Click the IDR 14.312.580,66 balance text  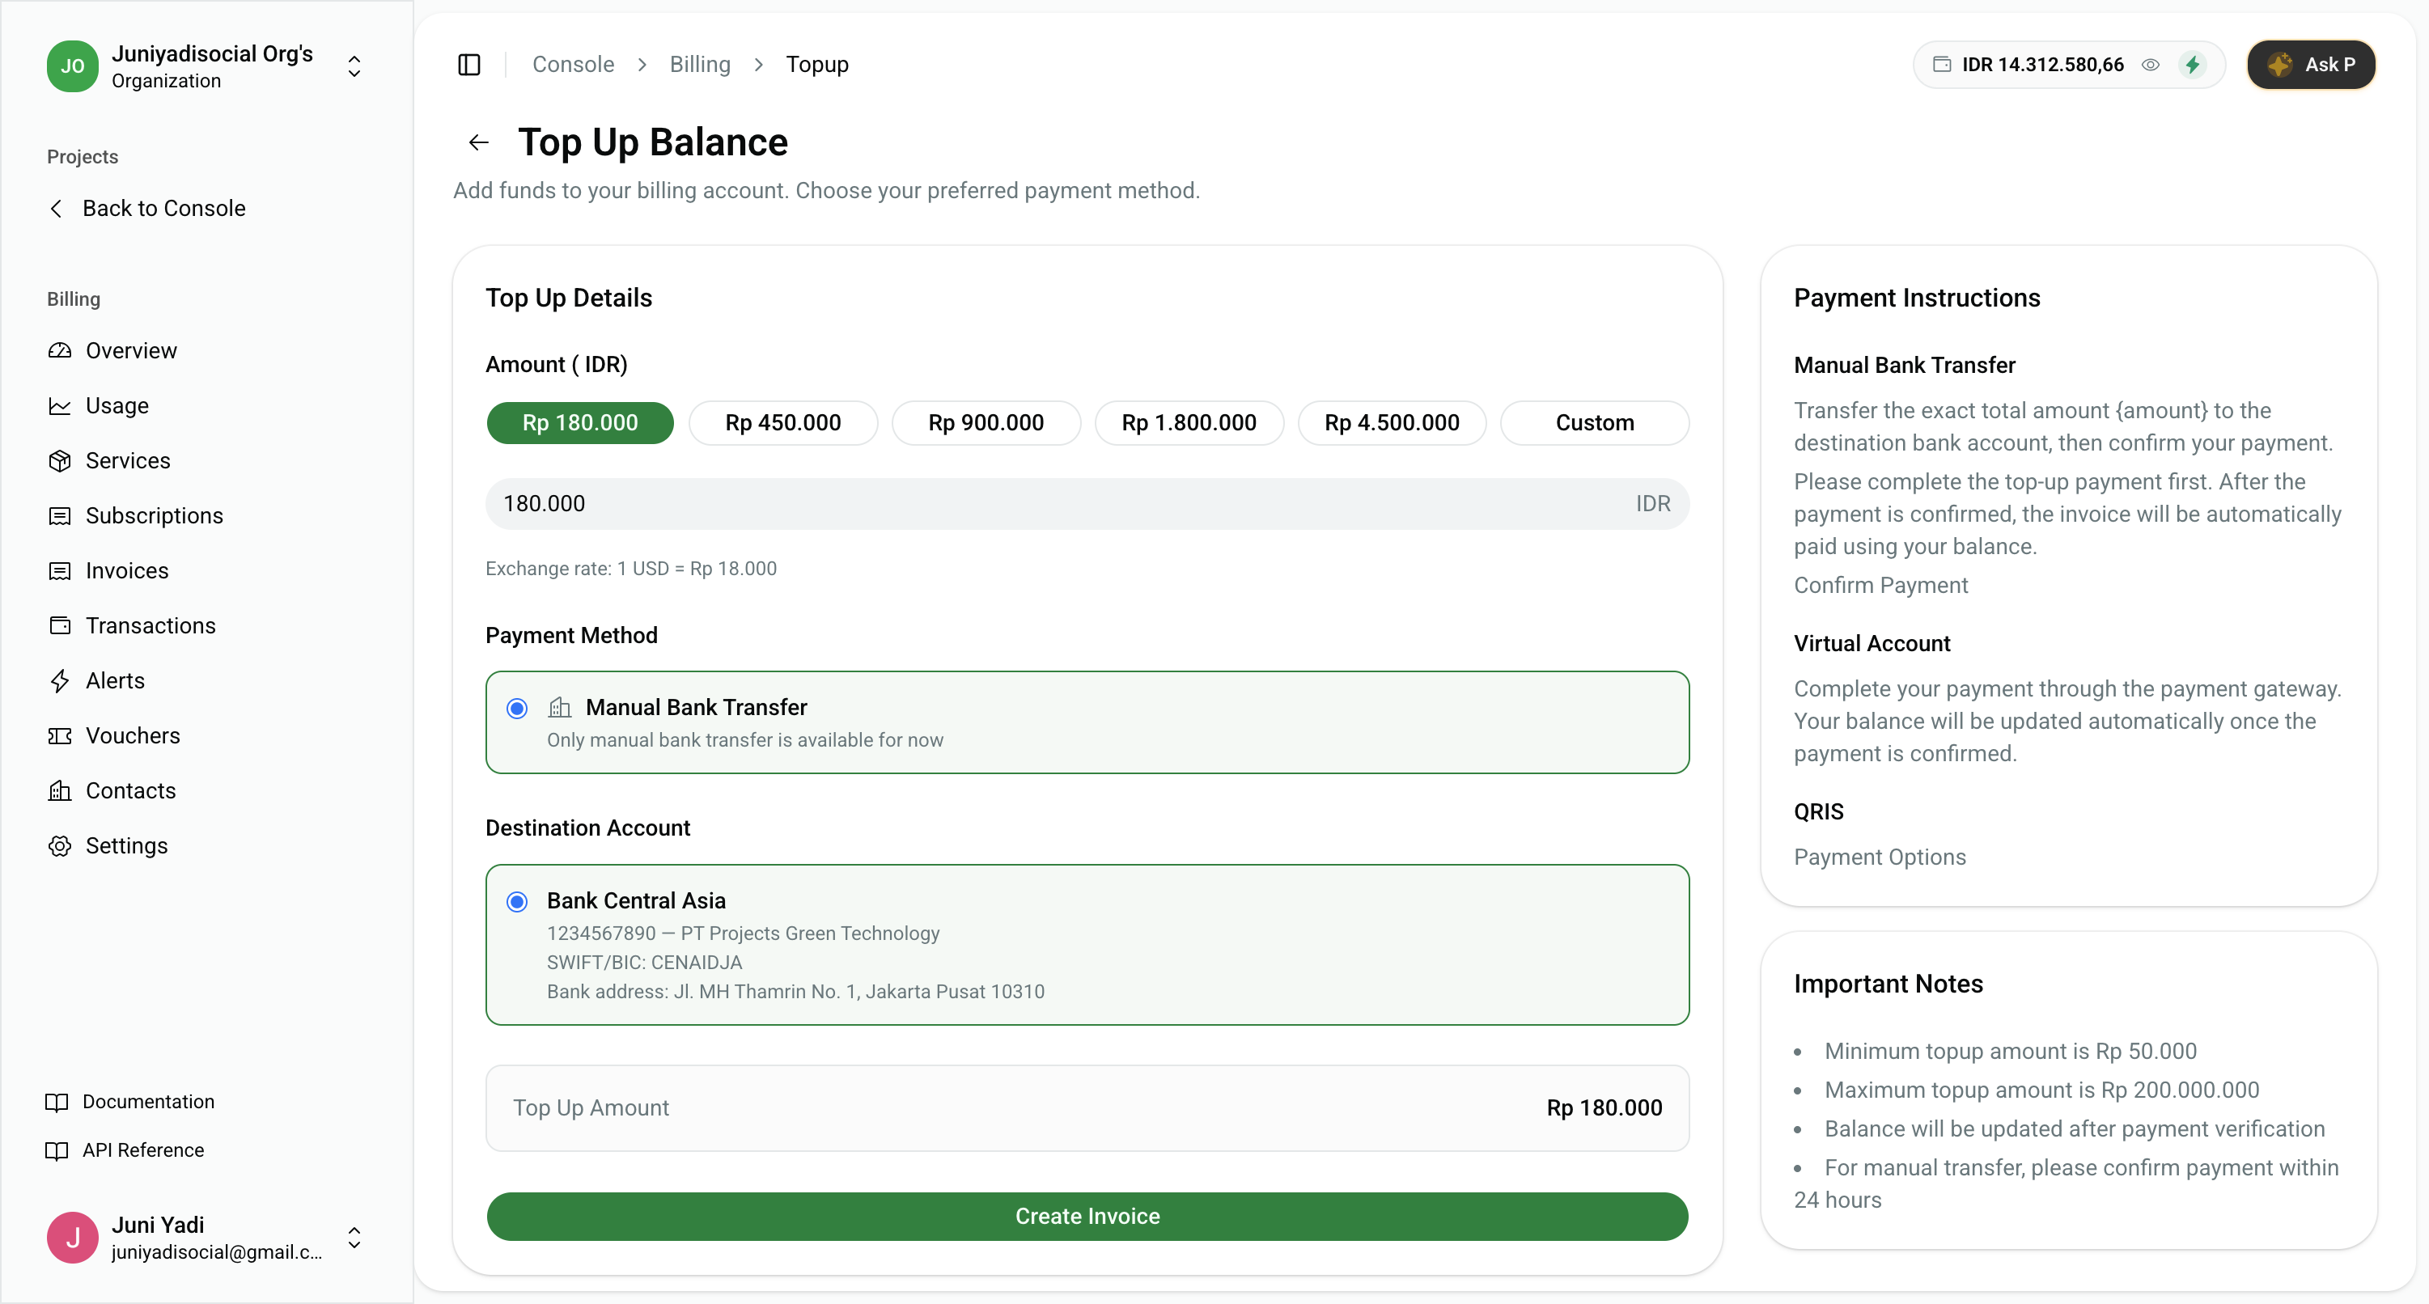(2042, 64)
